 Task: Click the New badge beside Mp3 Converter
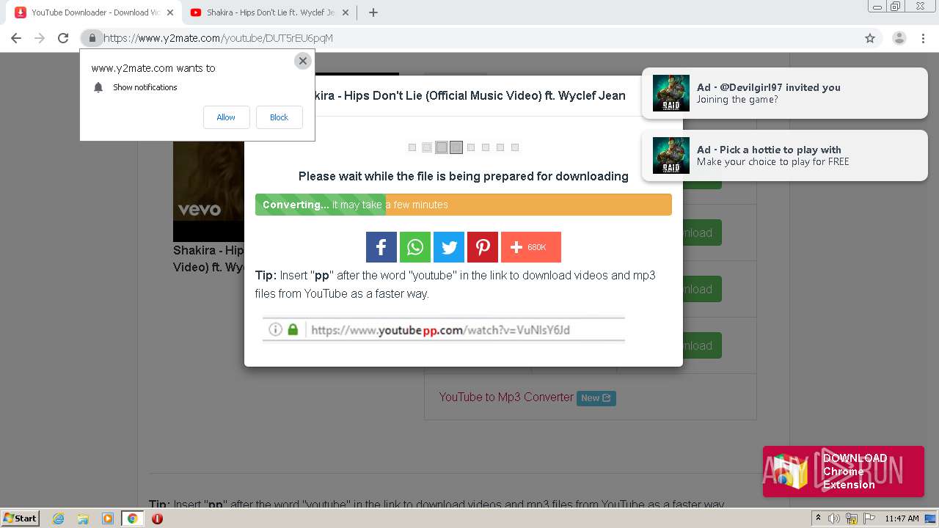596,398
